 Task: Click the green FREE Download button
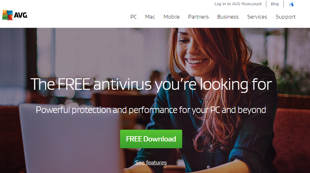coord(151,139)
